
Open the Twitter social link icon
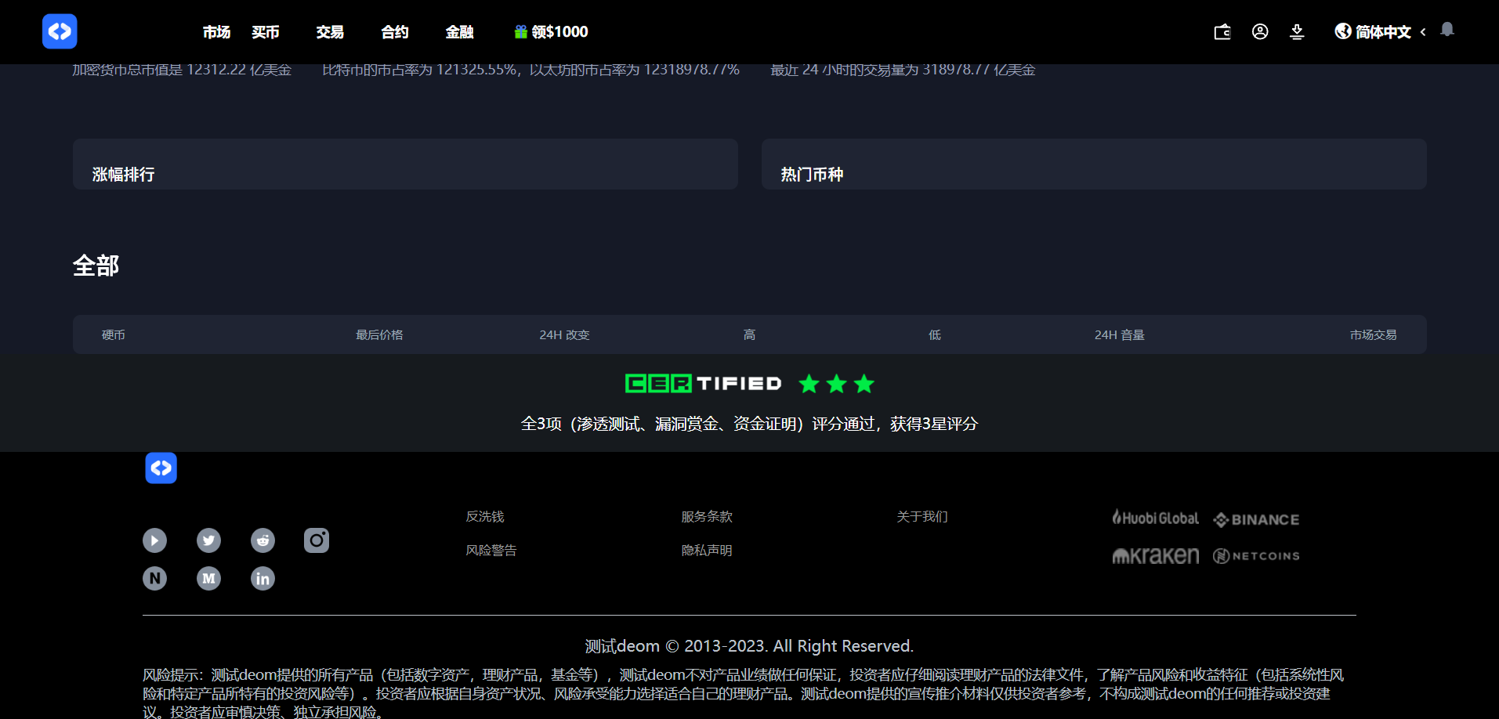pos(208,540)
